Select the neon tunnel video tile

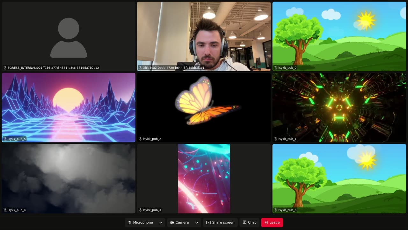339,107
